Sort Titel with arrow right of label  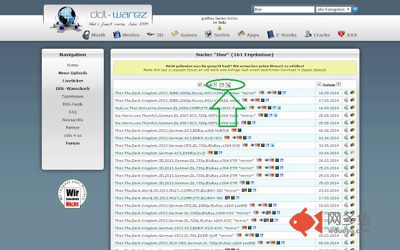(215, 85)
